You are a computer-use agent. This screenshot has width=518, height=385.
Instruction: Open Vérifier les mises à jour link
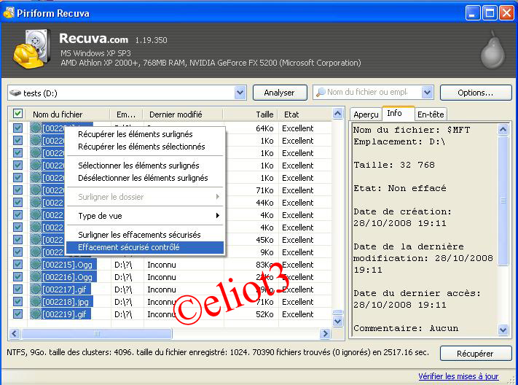coord(458,376)
